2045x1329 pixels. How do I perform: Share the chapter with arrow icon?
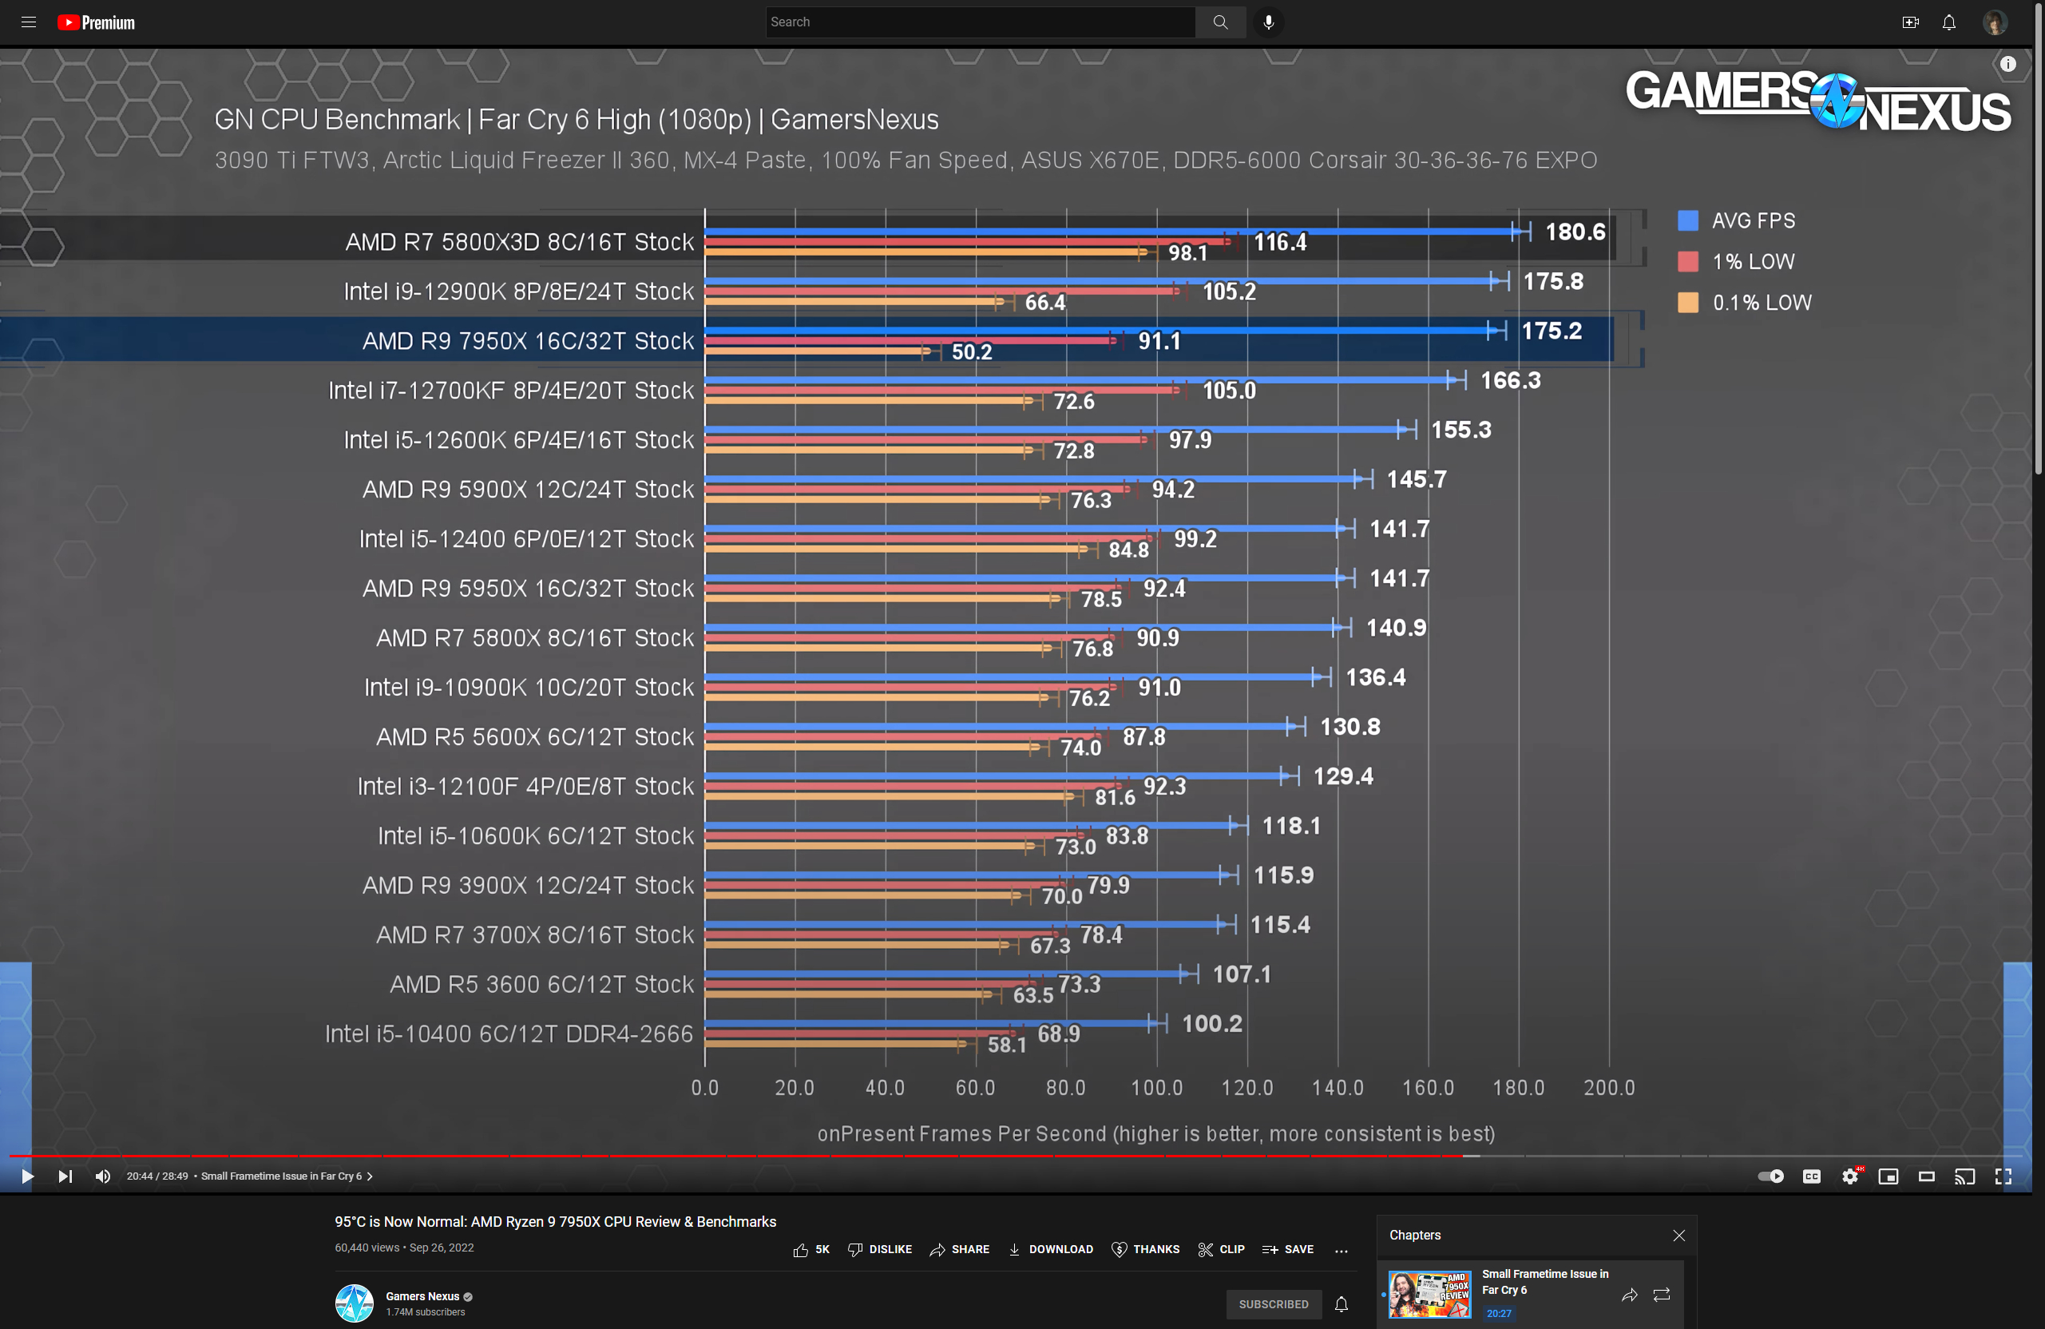click(x=1629, y=1295)
